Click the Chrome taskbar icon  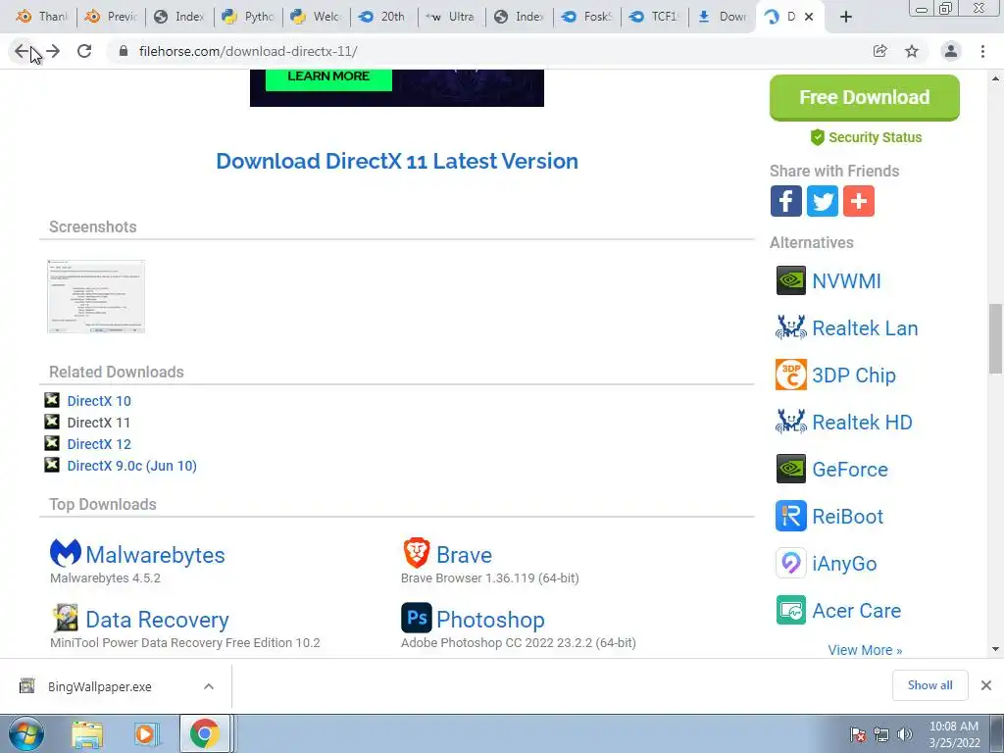point(204,733)
